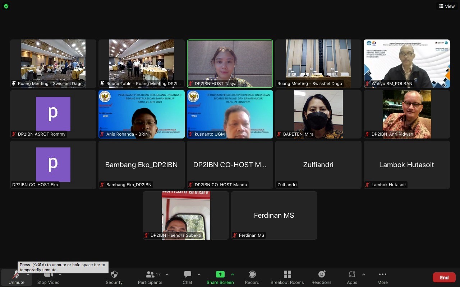
Task: Select the DP2IBN HOST Tasya video tile
Action: [x=230, y=63]
